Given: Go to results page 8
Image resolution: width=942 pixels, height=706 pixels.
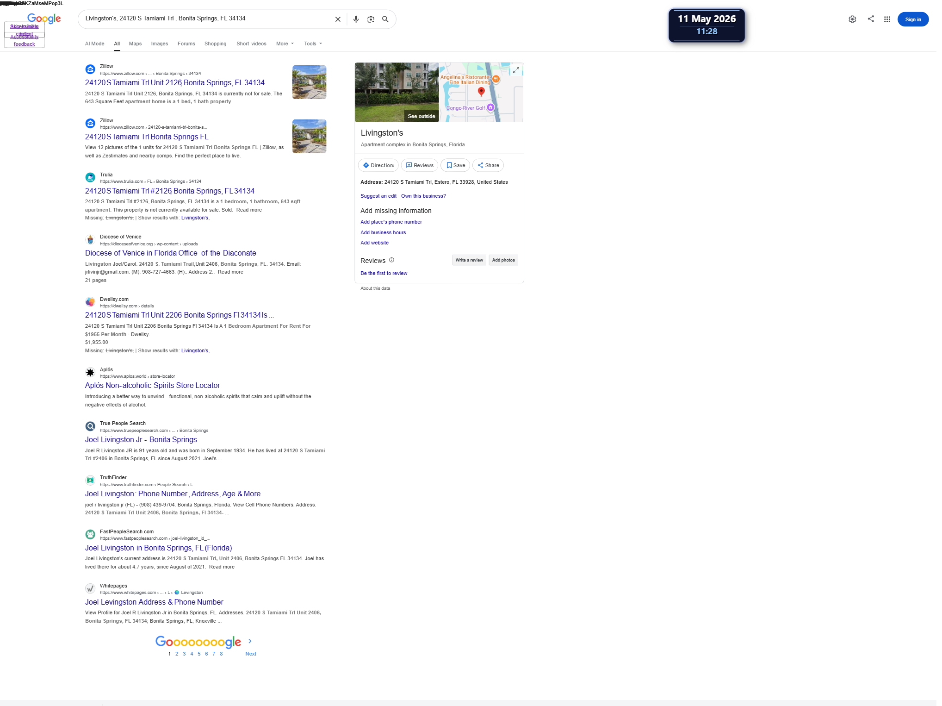Looking at the screenshot, I should click(x=221, y=654).
